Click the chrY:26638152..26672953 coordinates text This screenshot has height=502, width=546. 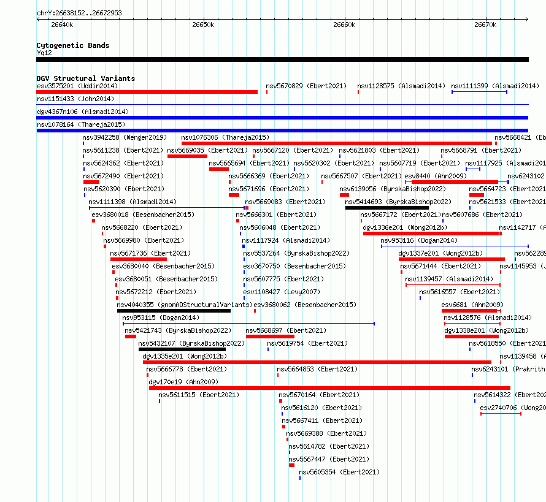click(x=79, y=13)
